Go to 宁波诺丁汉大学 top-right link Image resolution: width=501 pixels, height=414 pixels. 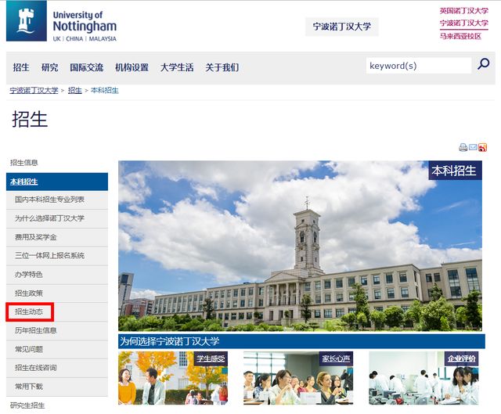pyautogui.click(x=464, y=23)
